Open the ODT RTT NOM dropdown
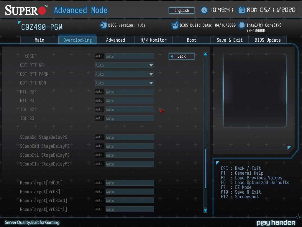 [x=124, y=83]
